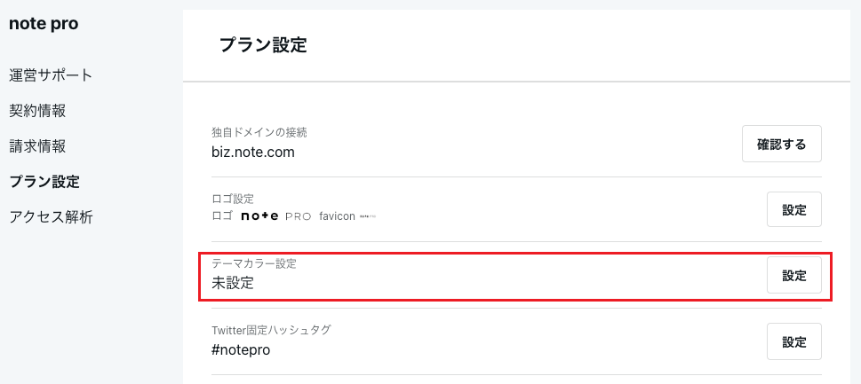
Task: Open 運営サポート in the sidebar
Action: [51, 75]
